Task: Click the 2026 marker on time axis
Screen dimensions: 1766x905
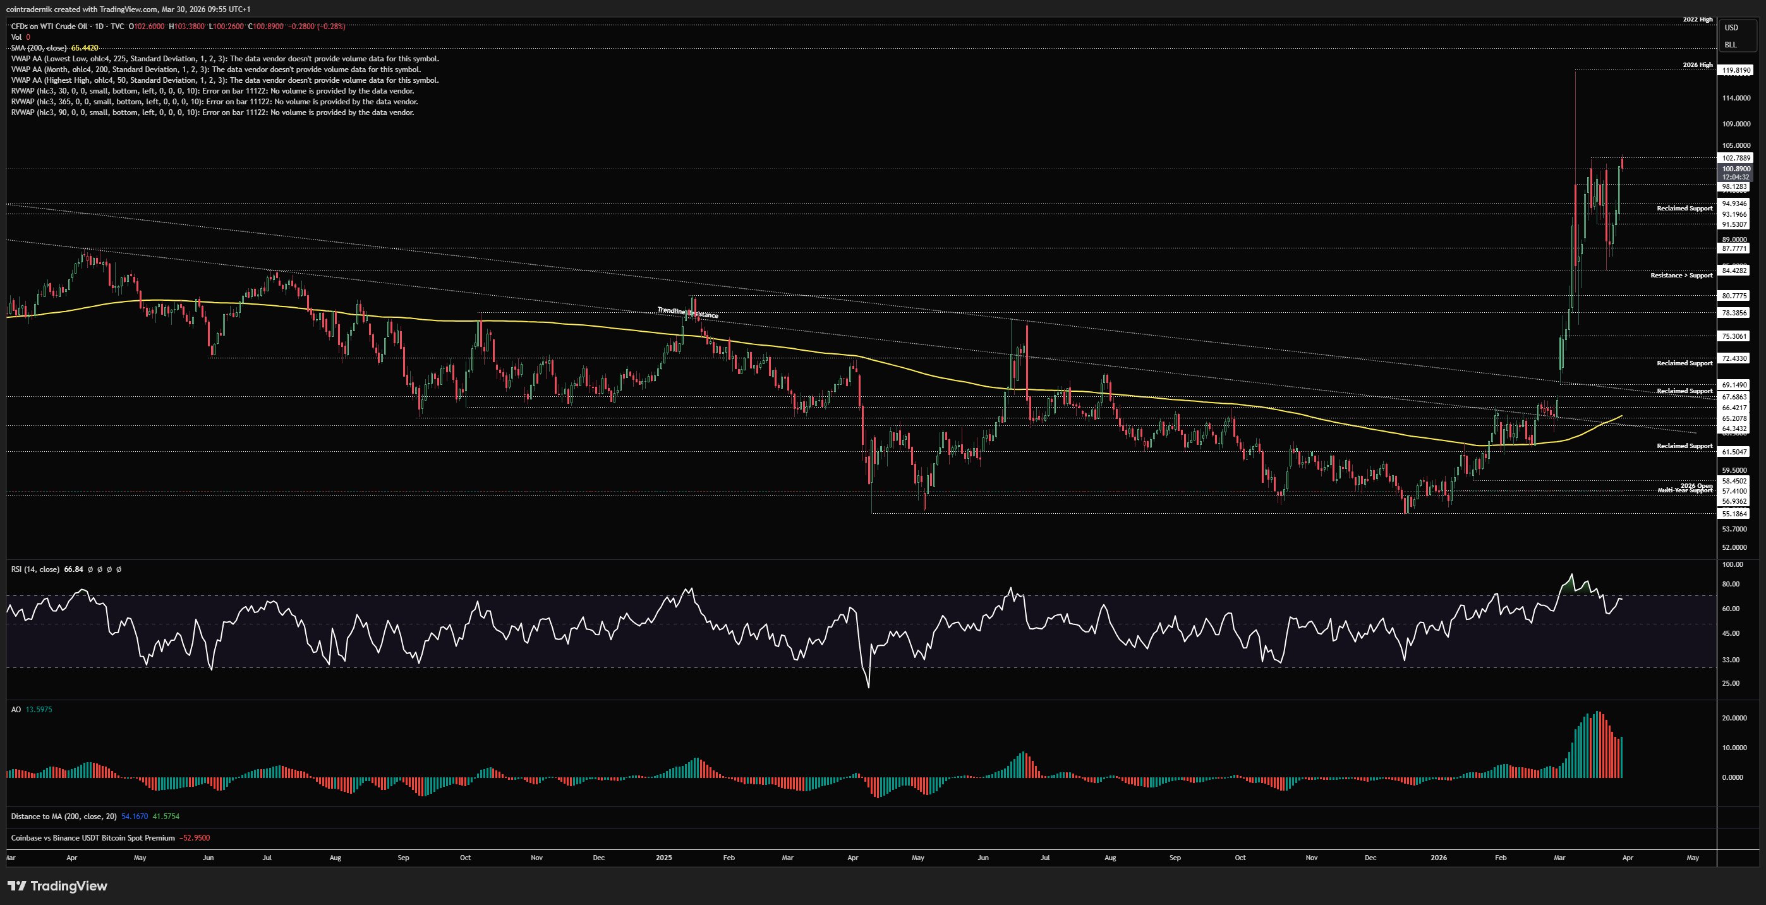Action: pos(1438,858)
